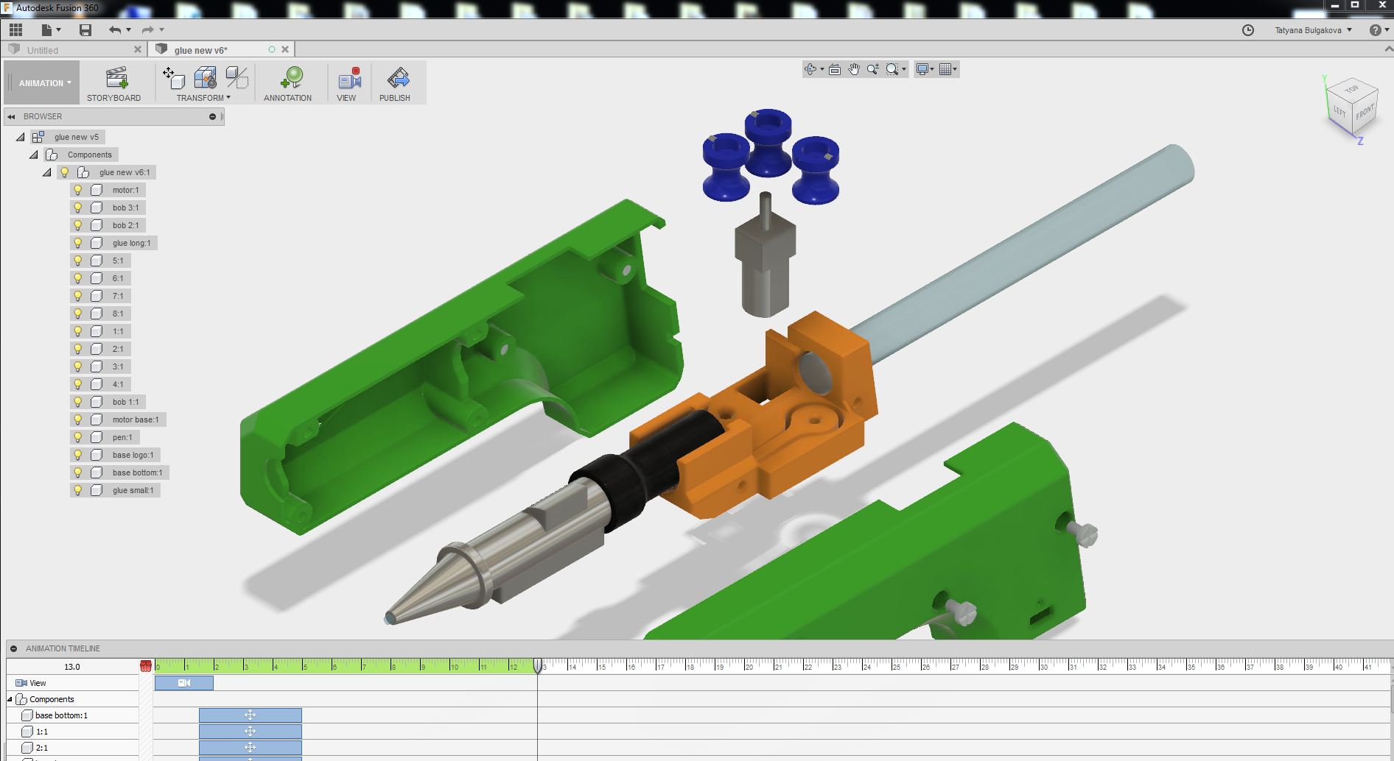Screen dimensions: 1394x761
Task: Click the timeline playhead marker
Action: coord(538,666)
